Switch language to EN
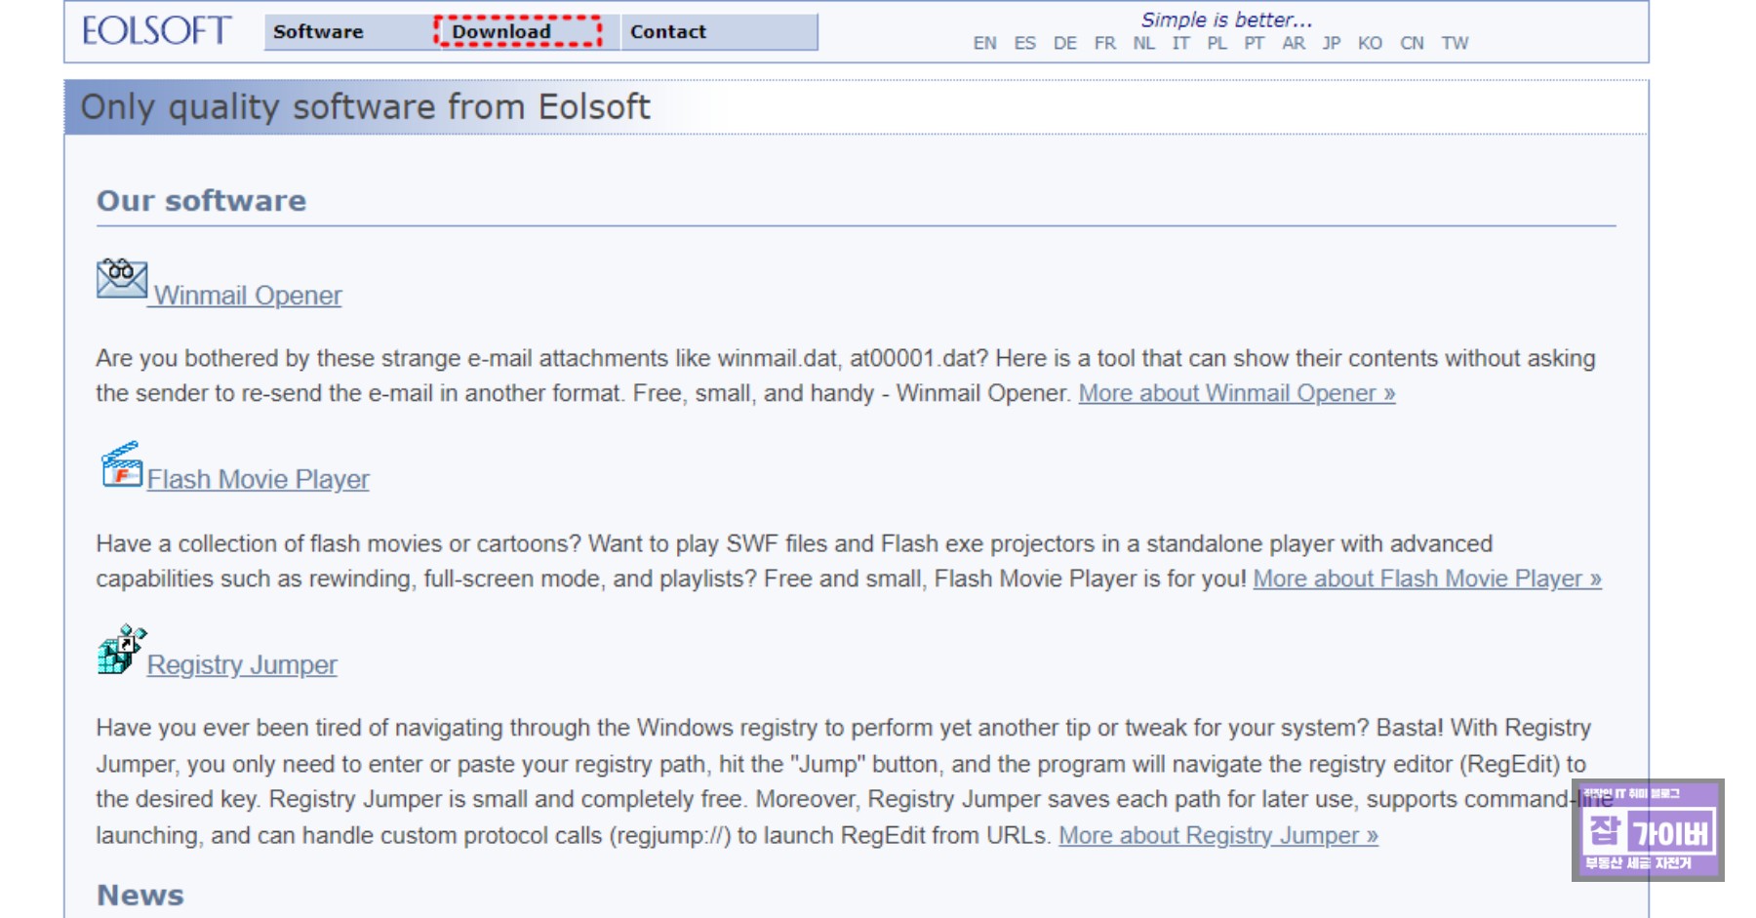This screenshot has height=918, width=1756. [x=984, y=43]
